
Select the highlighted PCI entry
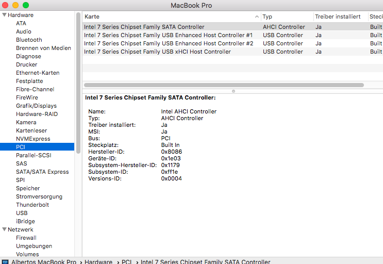(37, 147)
